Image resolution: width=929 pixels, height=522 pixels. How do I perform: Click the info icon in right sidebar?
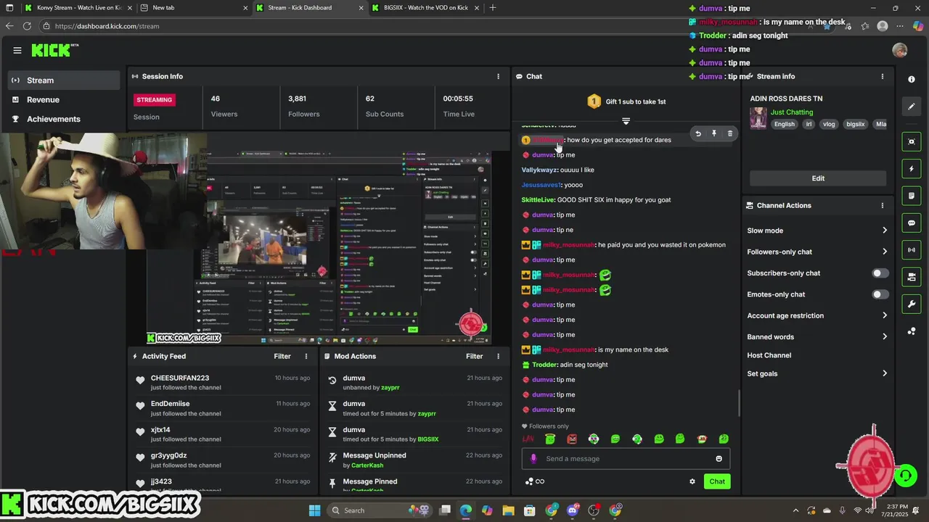tap(912, 79)
